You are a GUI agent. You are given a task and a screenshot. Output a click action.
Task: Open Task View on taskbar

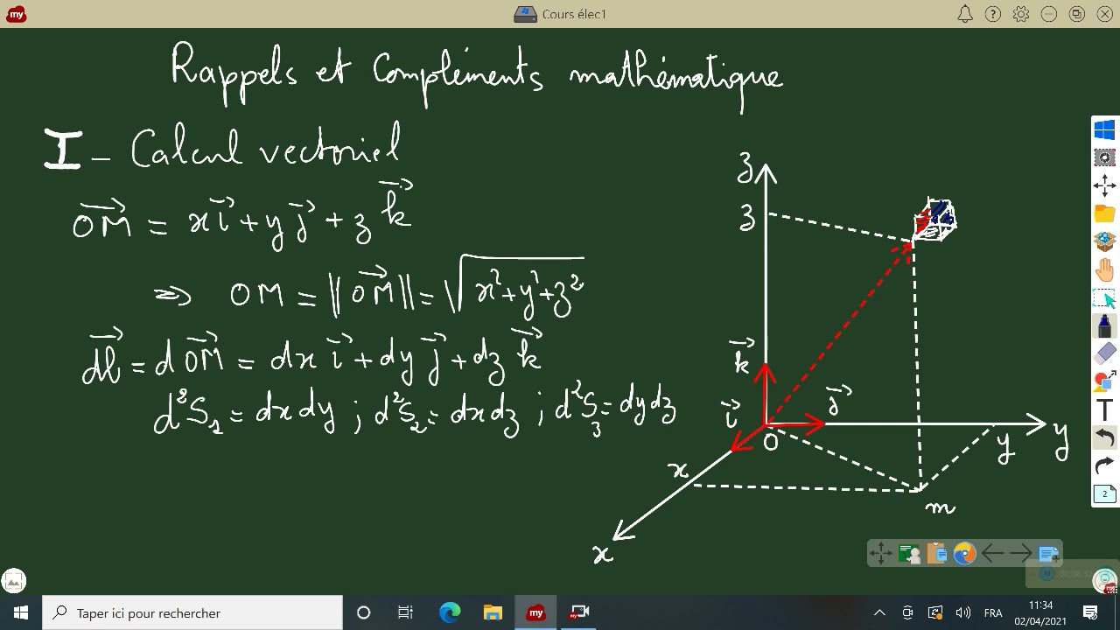(406, 612)
